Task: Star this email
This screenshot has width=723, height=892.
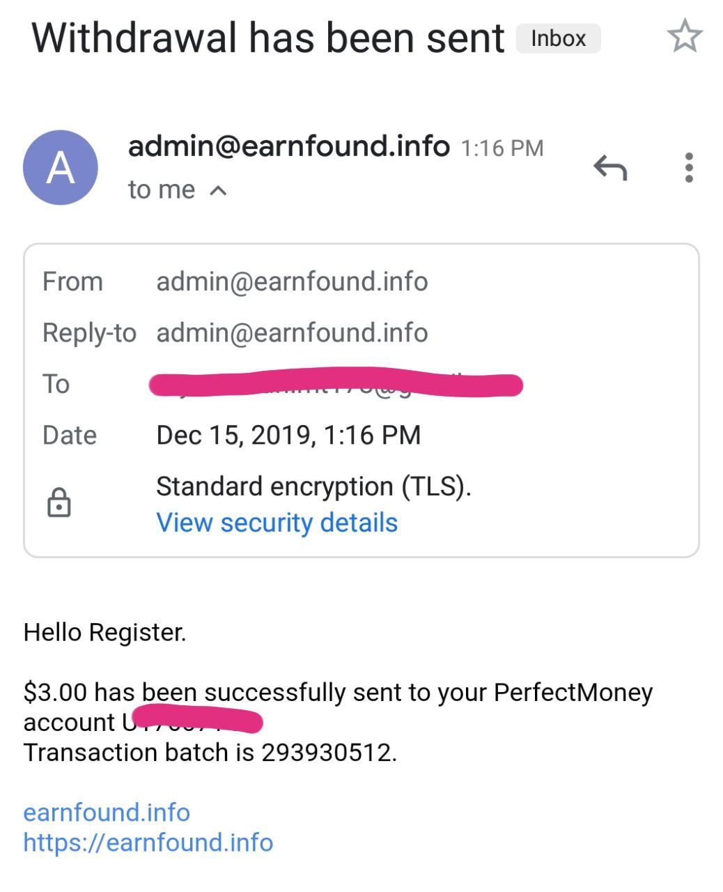Action: point(685,36)
